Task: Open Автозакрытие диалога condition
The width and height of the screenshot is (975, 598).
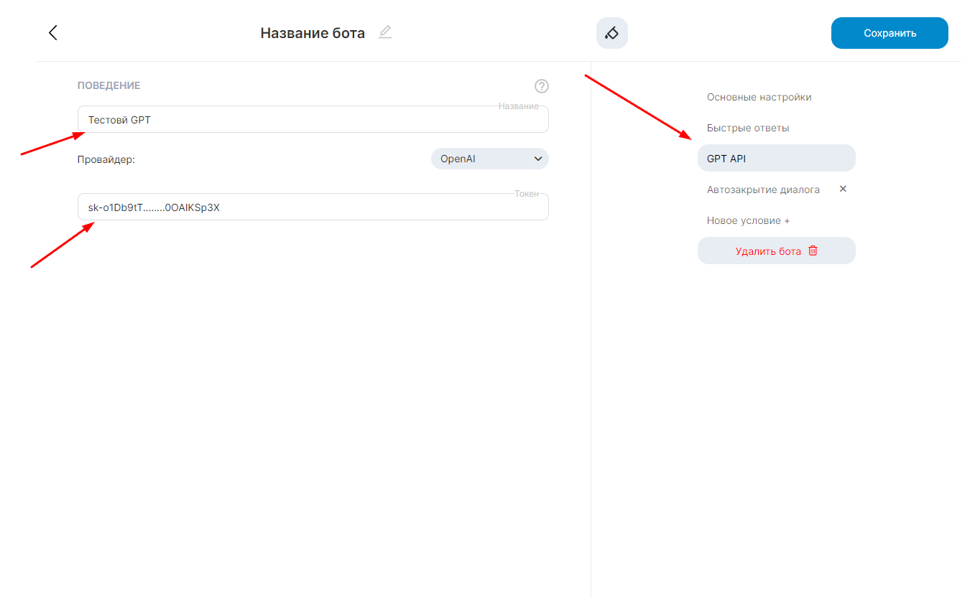Action: [763, 190]
